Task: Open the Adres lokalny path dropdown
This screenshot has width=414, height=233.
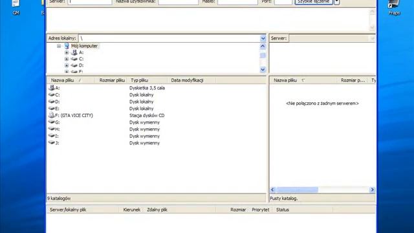Action: (263, 39)
